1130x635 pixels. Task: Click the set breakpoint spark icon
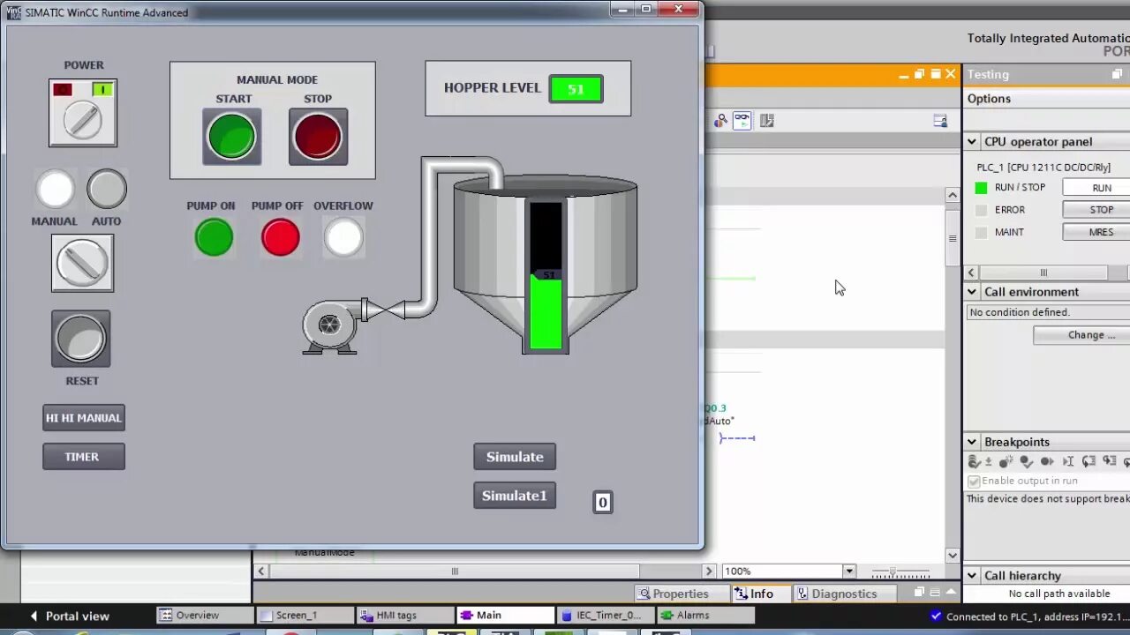click(x=1006, y=461)
